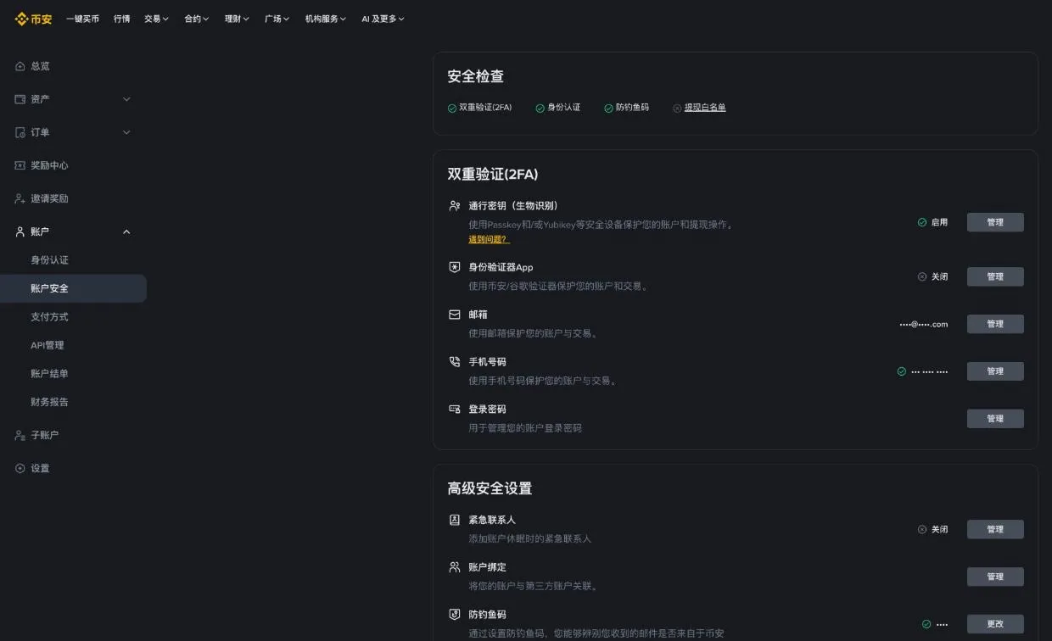Click 管理 button for 通行密钥

995,222
